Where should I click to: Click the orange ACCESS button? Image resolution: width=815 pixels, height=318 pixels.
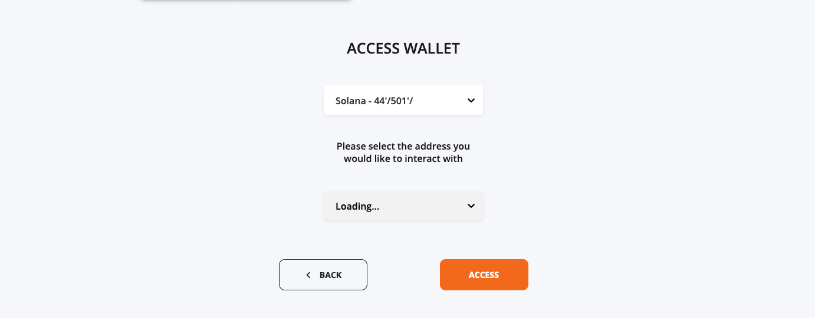point(484,275)
